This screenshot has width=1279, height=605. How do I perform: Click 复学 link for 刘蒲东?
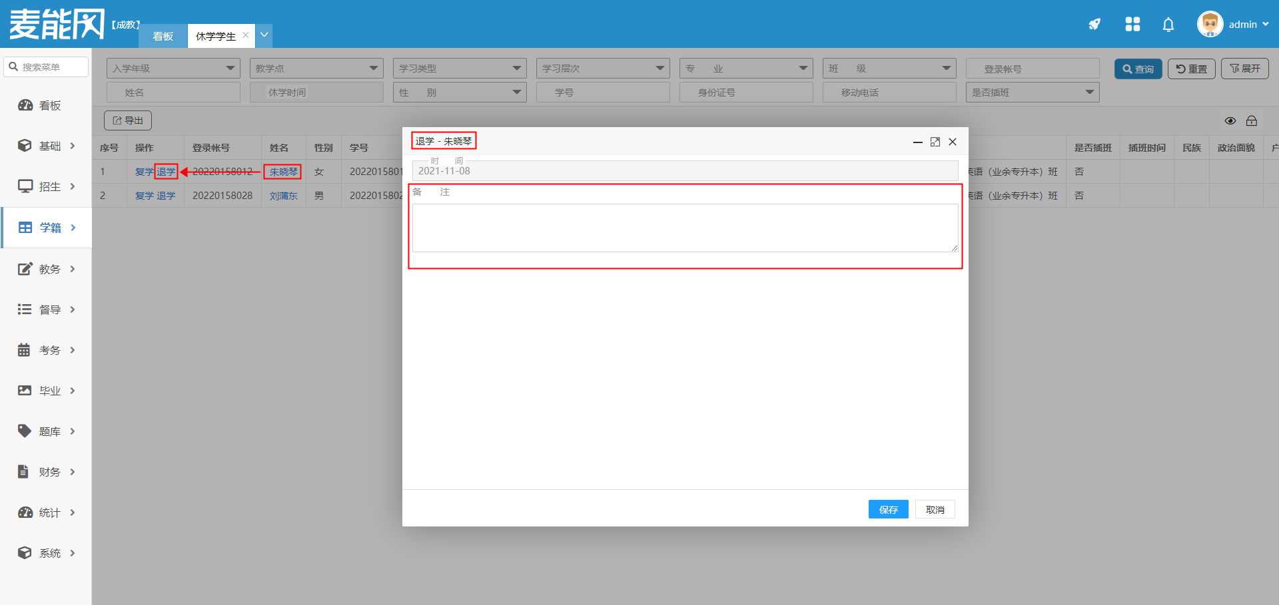pyautogui.click(x=144, y=196)
